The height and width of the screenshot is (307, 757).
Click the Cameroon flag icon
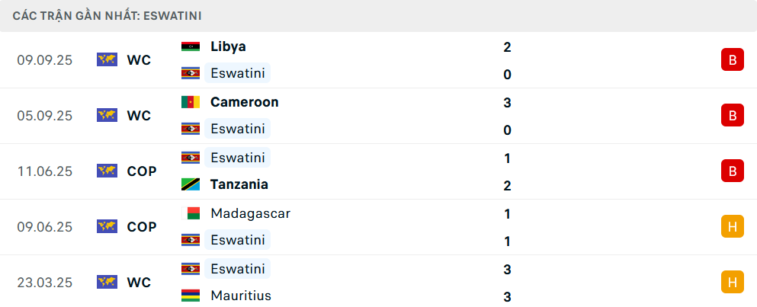190,102
